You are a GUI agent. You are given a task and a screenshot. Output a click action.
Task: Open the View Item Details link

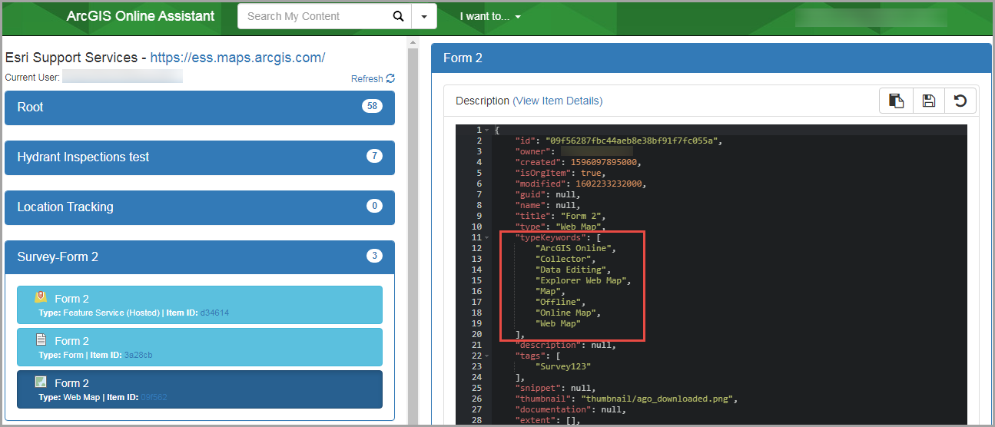click(x=558, y=101)
